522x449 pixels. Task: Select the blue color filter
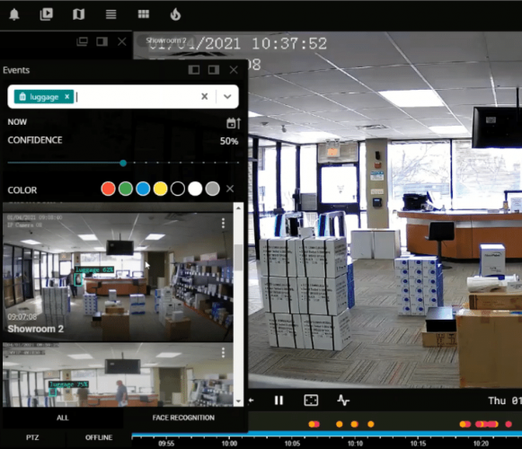click(143, 189)
